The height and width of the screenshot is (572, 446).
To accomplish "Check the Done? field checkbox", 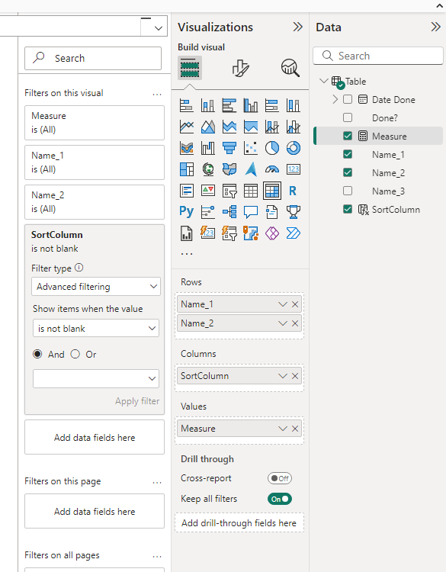I will pyautogui.click(x=348, y=117).
